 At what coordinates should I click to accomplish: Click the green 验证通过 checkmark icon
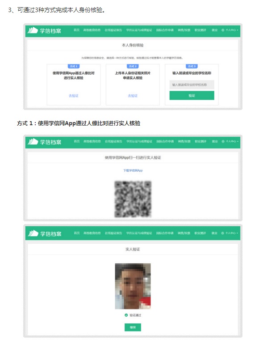point(126,315)
